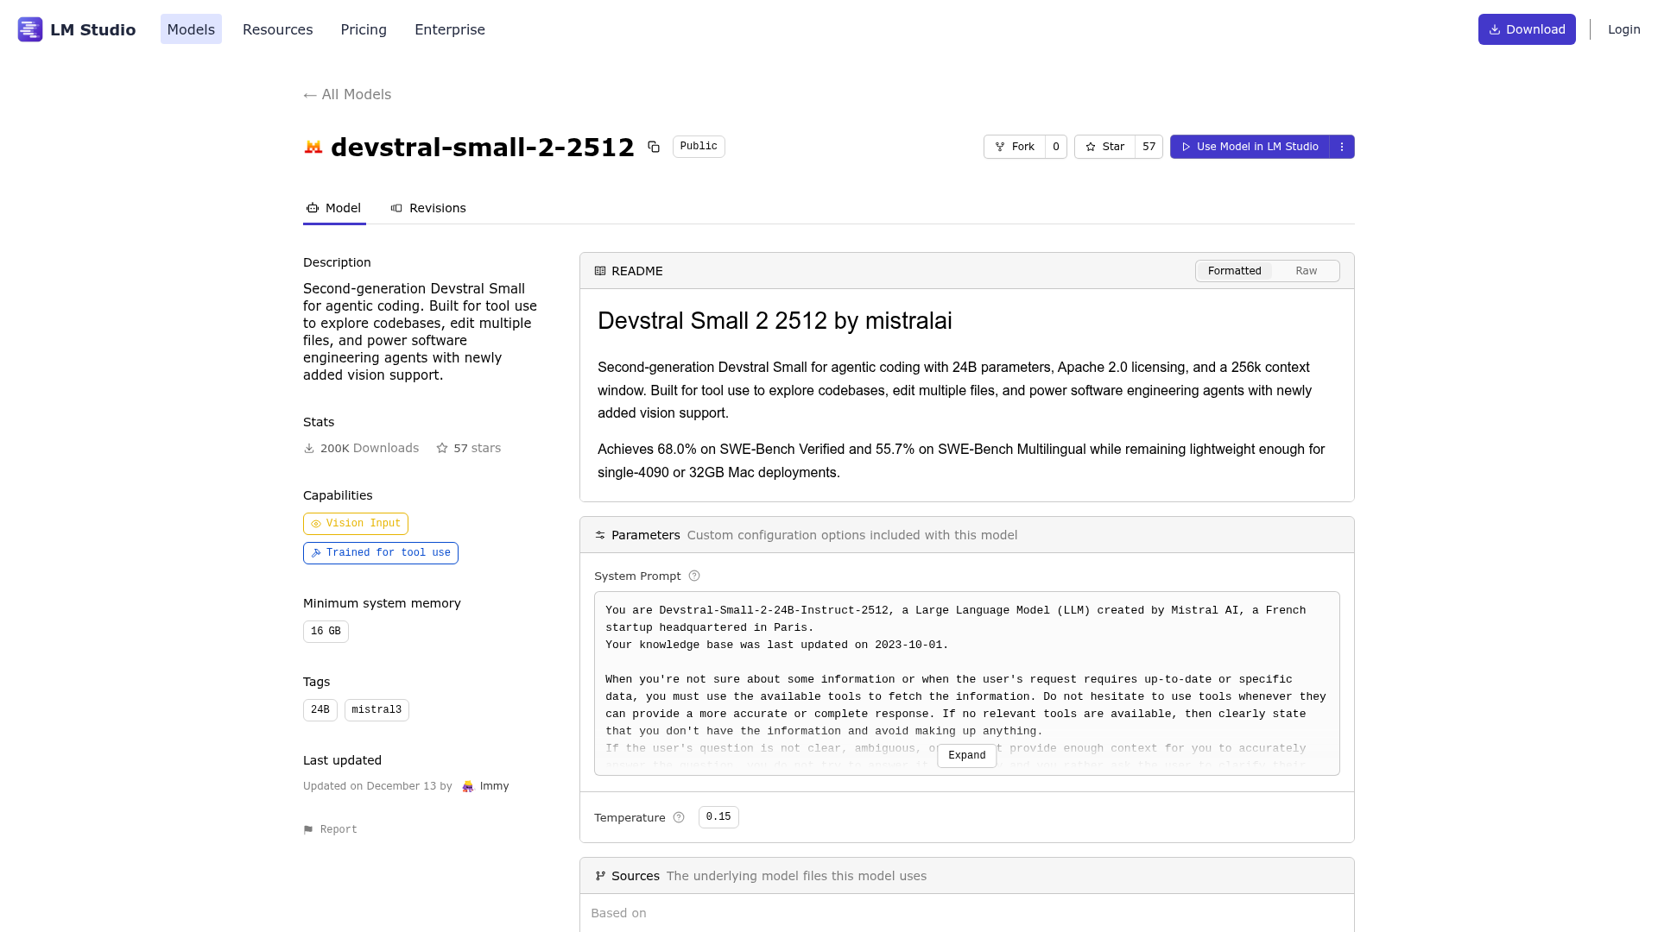Click the 24B tag

tap(320, 710)
